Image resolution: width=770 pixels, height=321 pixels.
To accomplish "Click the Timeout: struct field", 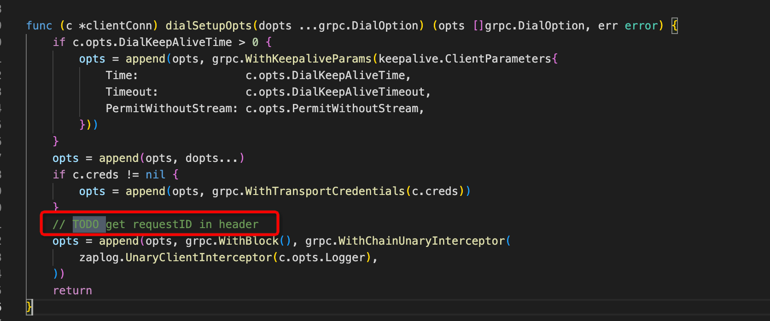I will pyautogui.click(x=132, y=92).
